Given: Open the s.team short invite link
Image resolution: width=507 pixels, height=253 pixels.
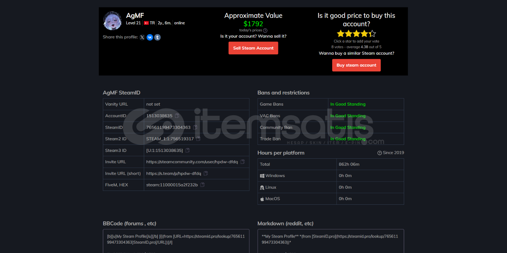Looking at the screenshot, I should click(x=174, y=173).
